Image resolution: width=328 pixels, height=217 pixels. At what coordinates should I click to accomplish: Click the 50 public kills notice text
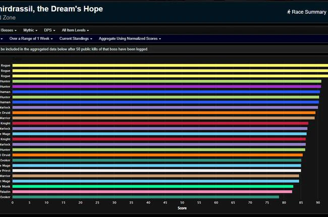coord(74,49)
